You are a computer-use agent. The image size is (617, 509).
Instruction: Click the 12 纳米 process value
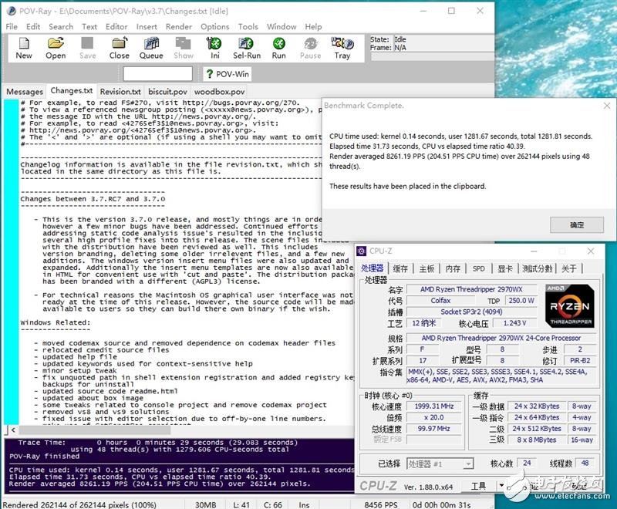(x=423, y=323)
